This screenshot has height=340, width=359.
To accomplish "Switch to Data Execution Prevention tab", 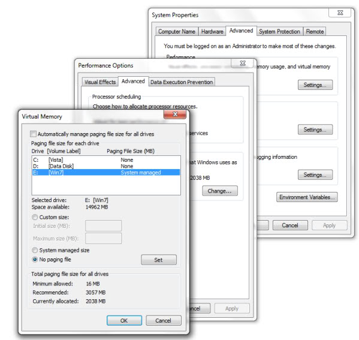I will 182,82.
